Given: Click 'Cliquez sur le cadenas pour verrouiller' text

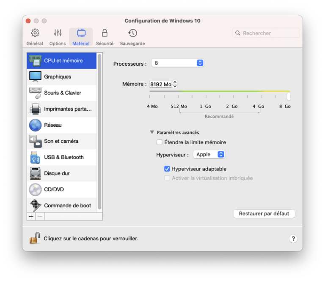Looking at the screenshot, I should [x=91, y=239].
